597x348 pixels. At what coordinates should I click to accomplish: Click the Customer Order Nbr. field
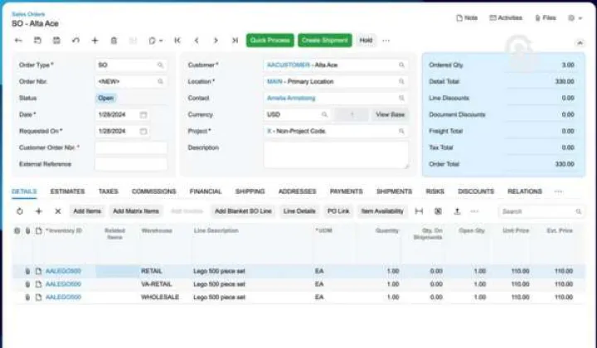130,147
